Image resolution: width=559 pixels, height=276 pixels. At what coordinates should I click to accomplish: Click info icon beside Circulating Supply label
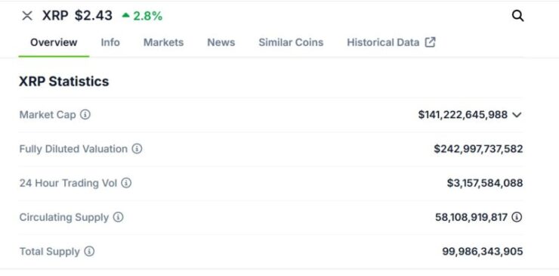[118, 217]
